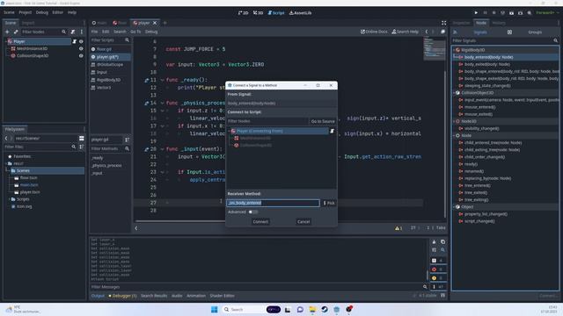Toggle standard messages filter in Output
This screenshot has height=316, width=563.
(438, 261)
